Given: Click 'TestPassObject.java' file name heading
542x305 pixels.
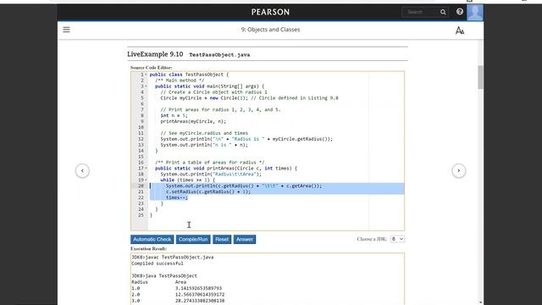Looking at the screenshot, I should [x=219, y=54].
